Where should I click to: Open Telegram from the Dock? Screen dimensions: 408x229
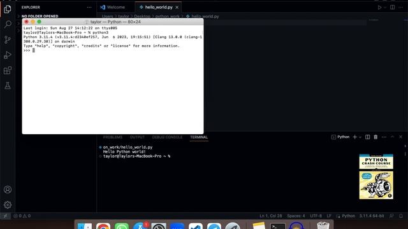[x=214, y=226]
